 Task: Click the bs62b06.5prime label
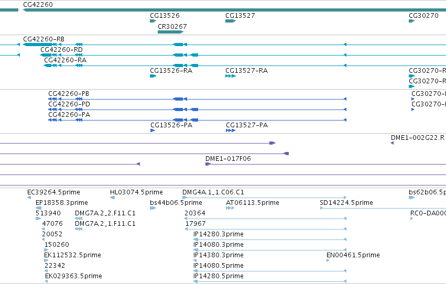[427, 192]
